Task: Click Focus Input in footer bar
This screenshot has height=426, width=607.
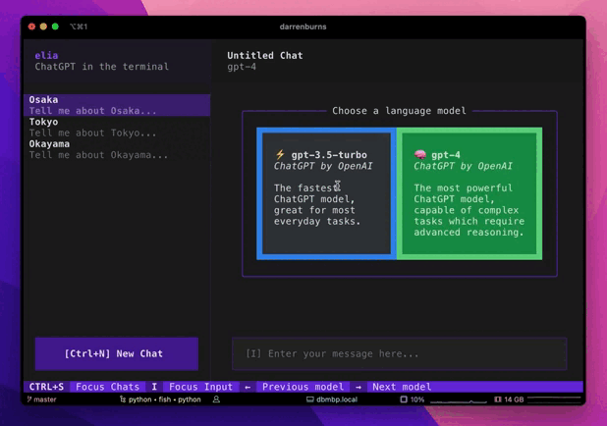Action: (201, 387)
